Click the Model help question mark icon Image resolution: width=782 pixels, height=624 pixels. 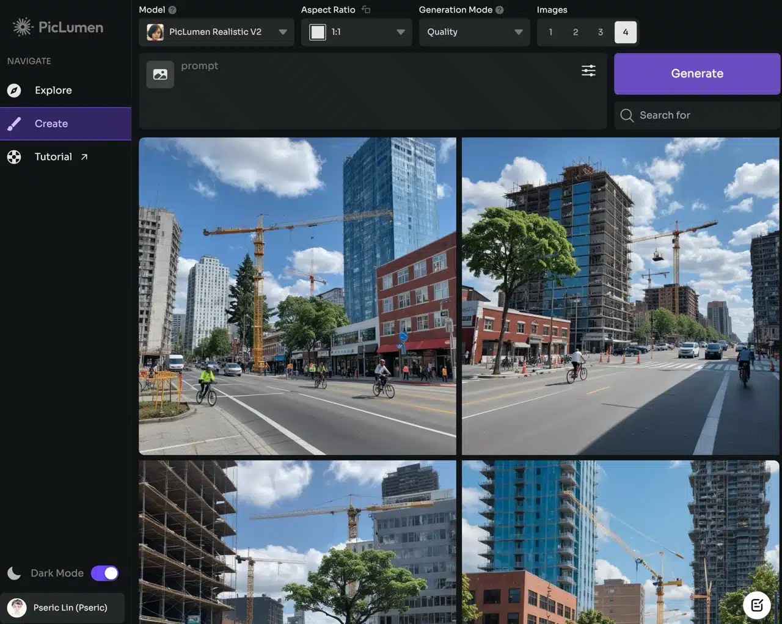172,10
